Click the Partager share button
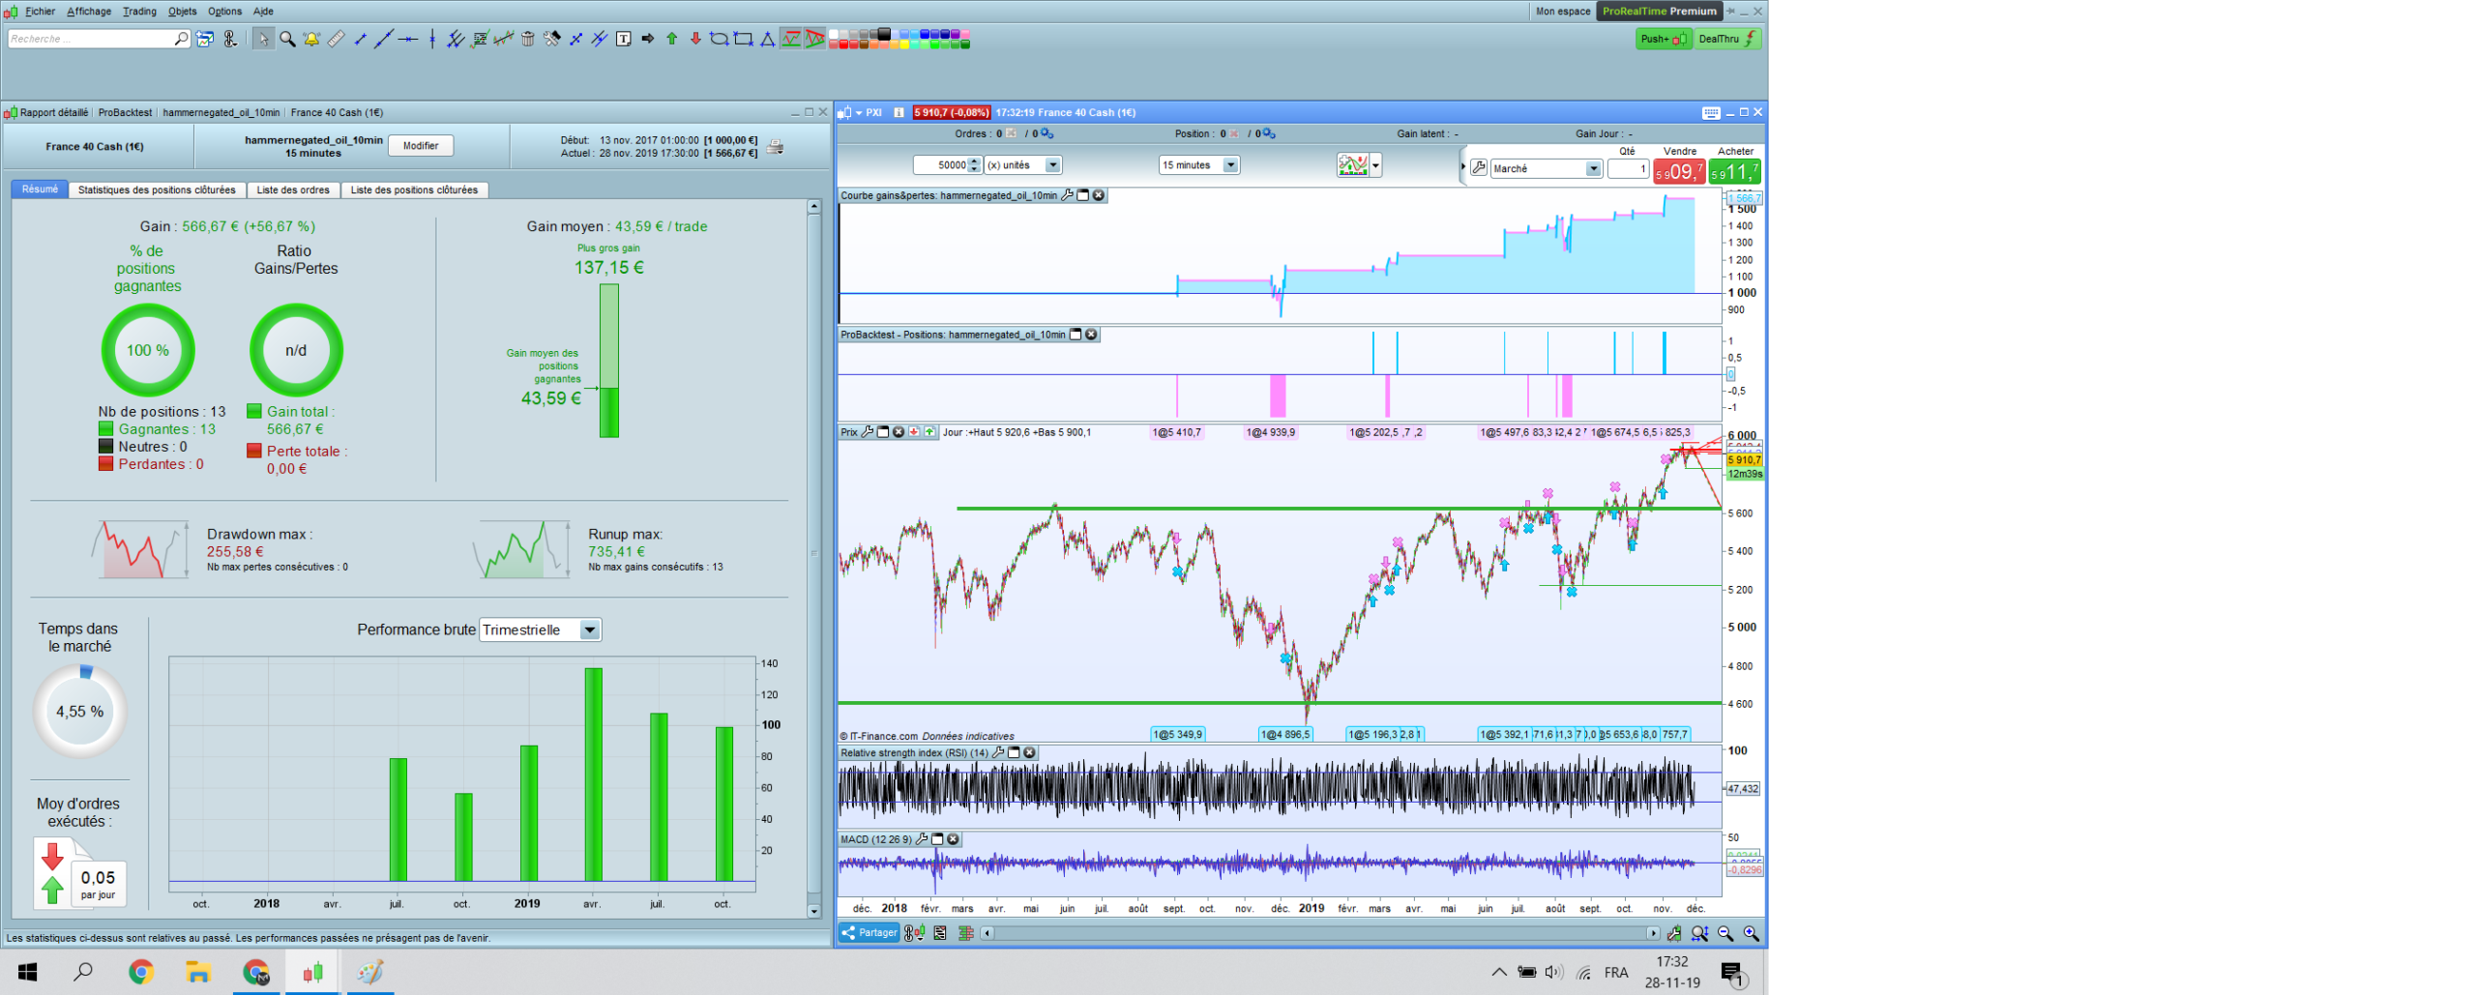 [x=870, y=933]
